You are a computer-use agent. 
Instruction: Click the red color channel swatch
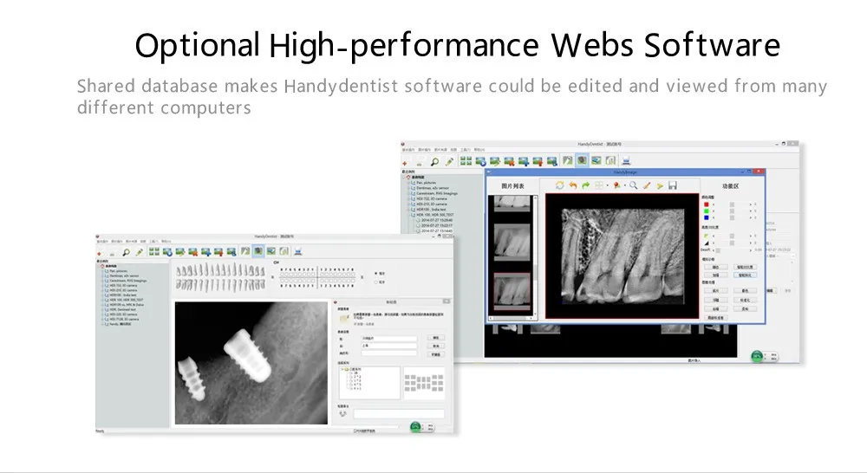706,204
